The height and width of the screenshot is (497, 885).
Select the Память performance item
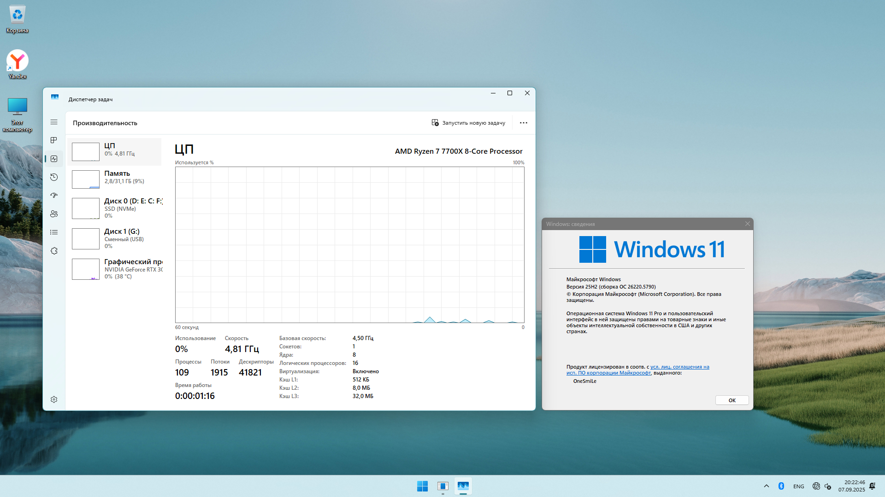coord(115,179)
